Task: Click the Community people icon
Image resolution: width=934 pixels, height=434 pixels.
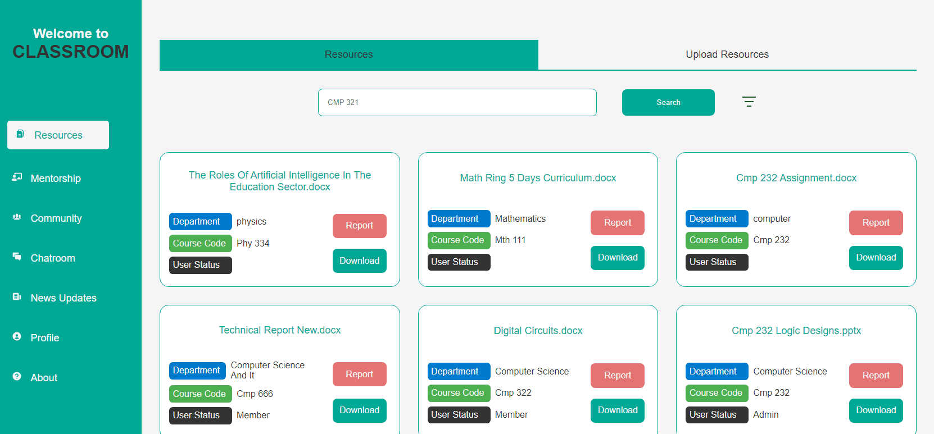Action: 17,217
